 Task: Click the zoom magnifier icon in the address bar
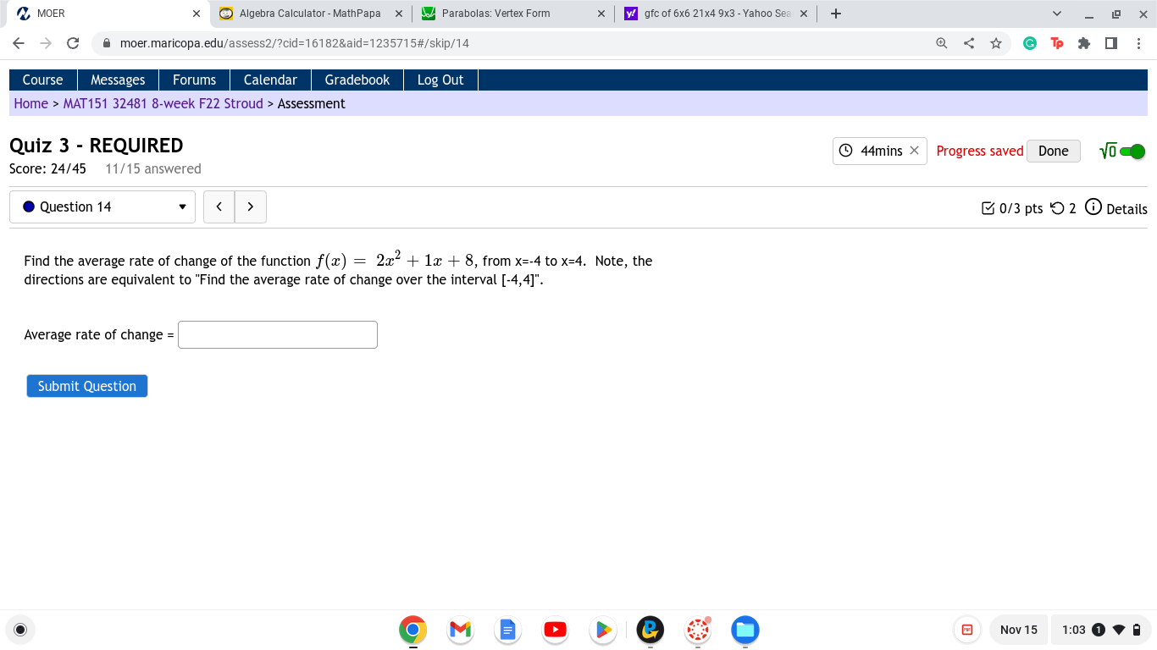click(x=941, y=42)
